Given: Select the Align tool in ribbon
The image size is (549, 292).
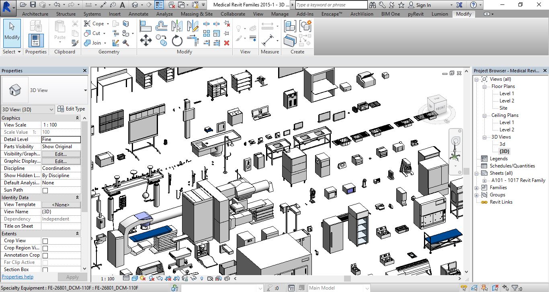Looking at the screenshot, I should tap(145, 27).
